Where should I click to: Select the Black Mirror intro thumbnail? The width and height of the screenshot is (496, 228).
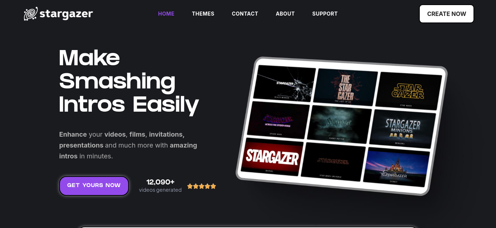click(284, 83)
